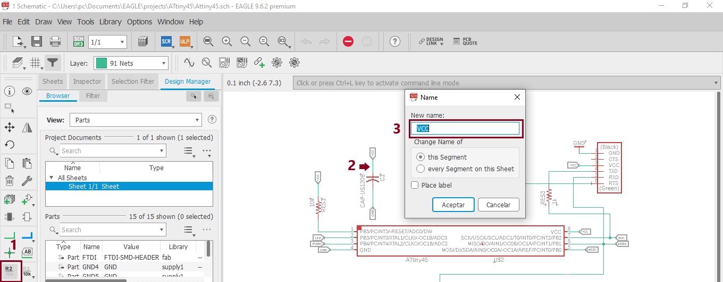Open Design Manager help question mark button
This screenshot has height=282, width=723.
tap(212, 120)
